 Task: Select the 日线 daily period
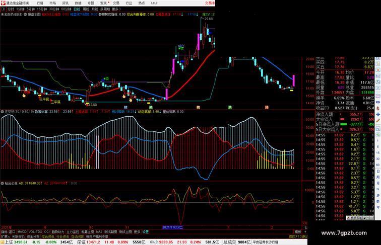(x=77, y=9)
